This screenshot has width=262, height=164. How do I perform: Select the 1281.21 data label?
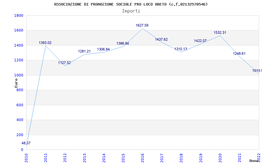click(x=84, y=51)
